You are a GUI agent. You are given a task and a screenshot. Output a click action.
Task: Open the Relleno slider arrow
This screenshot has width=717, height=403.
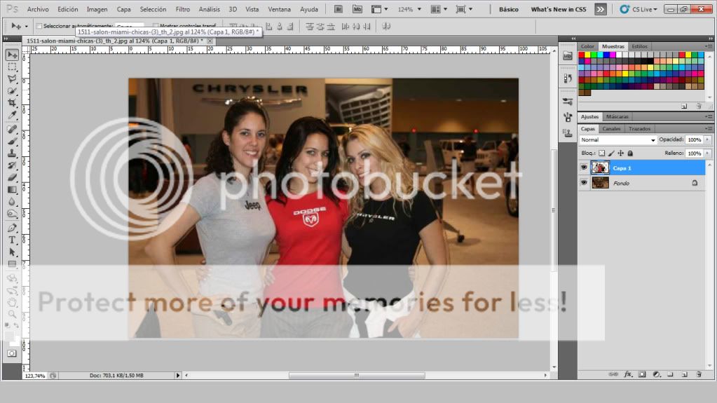(707, 153)
